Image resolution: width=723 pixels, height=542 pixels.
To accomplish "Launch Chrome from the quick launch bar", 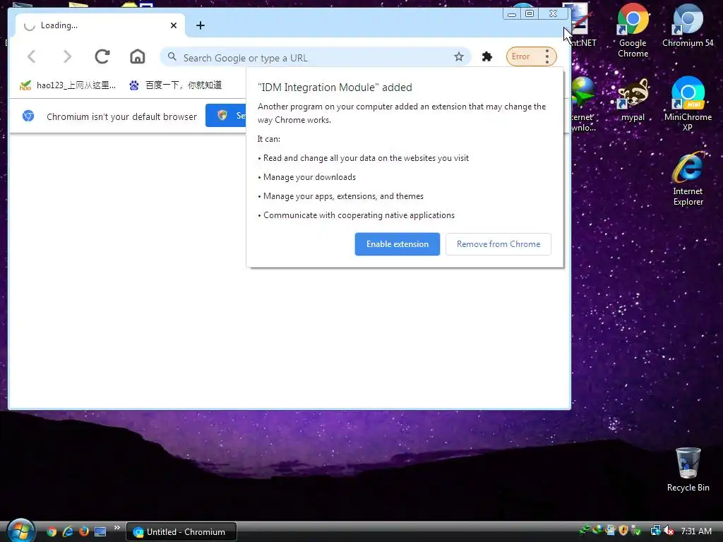I will point(52,531).
